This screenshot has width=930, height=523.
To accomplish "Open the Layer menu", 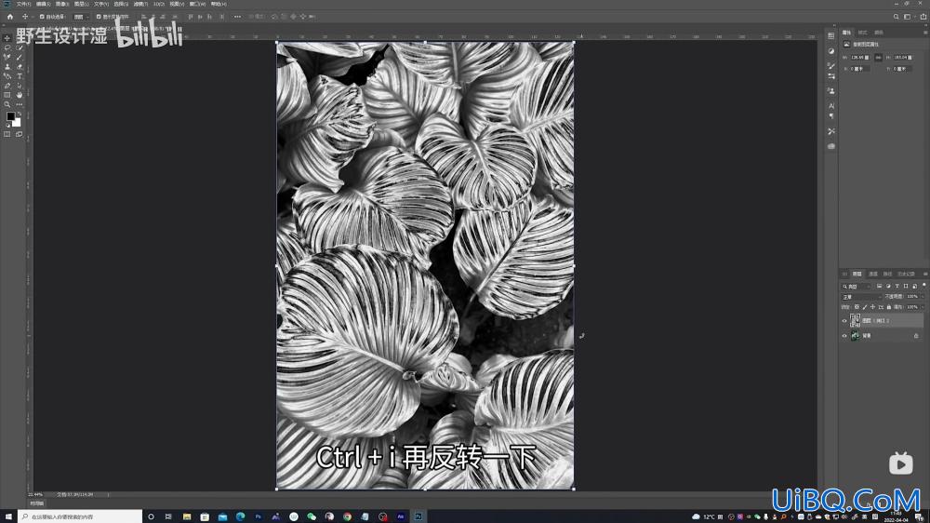I will pos(81,4).
